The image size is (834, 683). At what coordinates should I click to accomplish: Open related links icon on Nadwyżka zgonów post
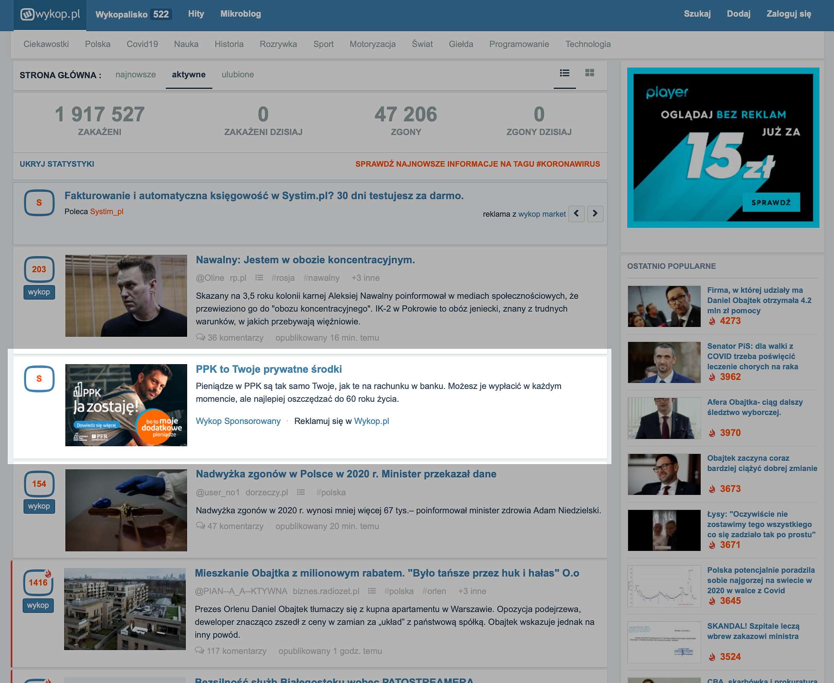pos(301,492)
